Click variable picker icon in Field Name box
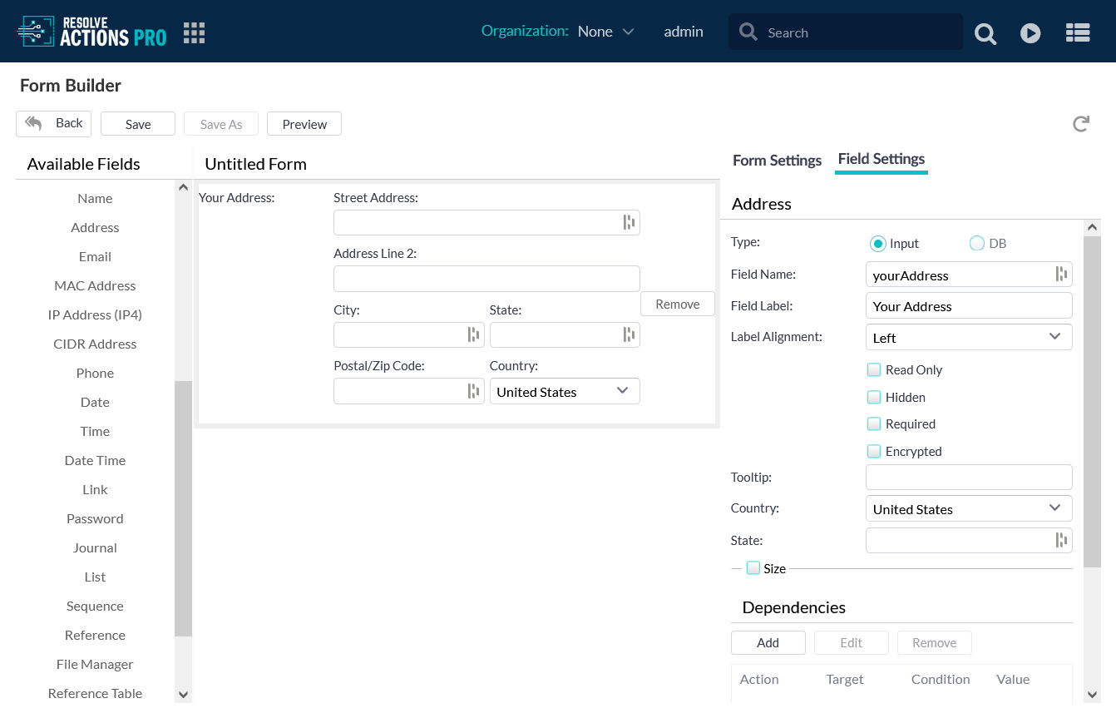Screen dimensions: 1116x718 tap(1060, 275)
